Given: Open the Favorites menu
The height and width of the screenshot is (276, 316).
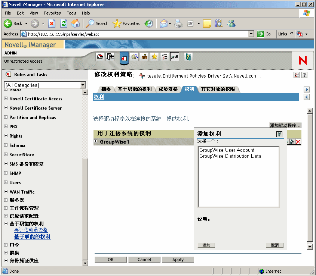Looking at the screenshot, I should point(52,13).
